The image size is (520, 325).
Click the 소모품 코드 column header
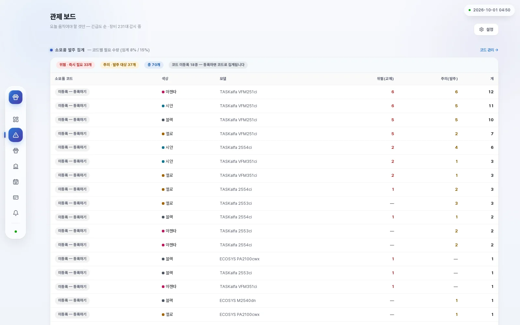(64, 79)
